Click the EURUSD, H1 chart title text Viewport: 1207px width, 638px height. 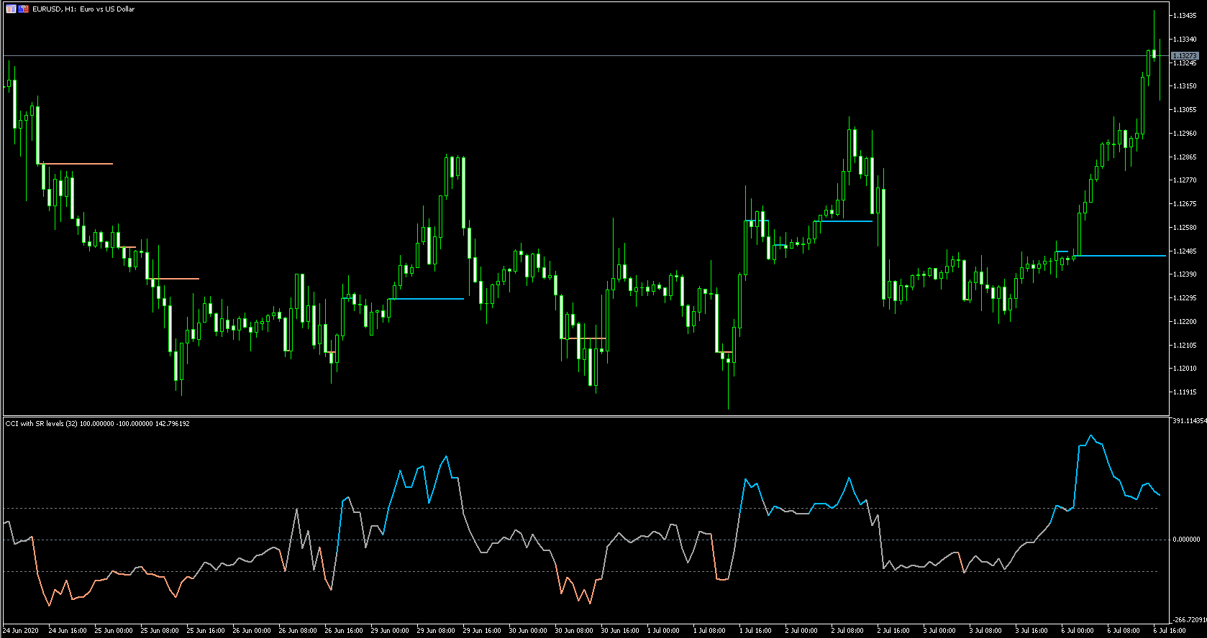83,9
